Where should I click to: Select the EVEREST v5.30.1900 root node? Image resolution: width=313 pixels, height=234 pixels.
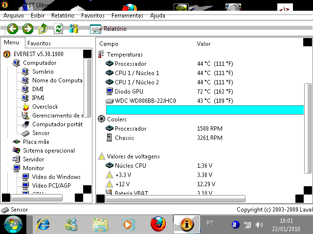[x=38, y=54]
